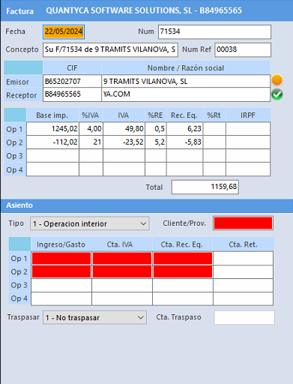Click Op 1 %IVA value 4,00
The width and height of the screenshot is (293, 384).
click(91, 129)
